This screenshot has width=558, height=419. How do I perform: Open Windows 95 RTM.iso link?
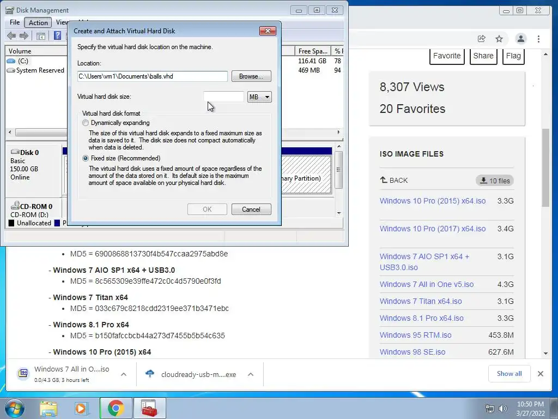pos(416,336)
